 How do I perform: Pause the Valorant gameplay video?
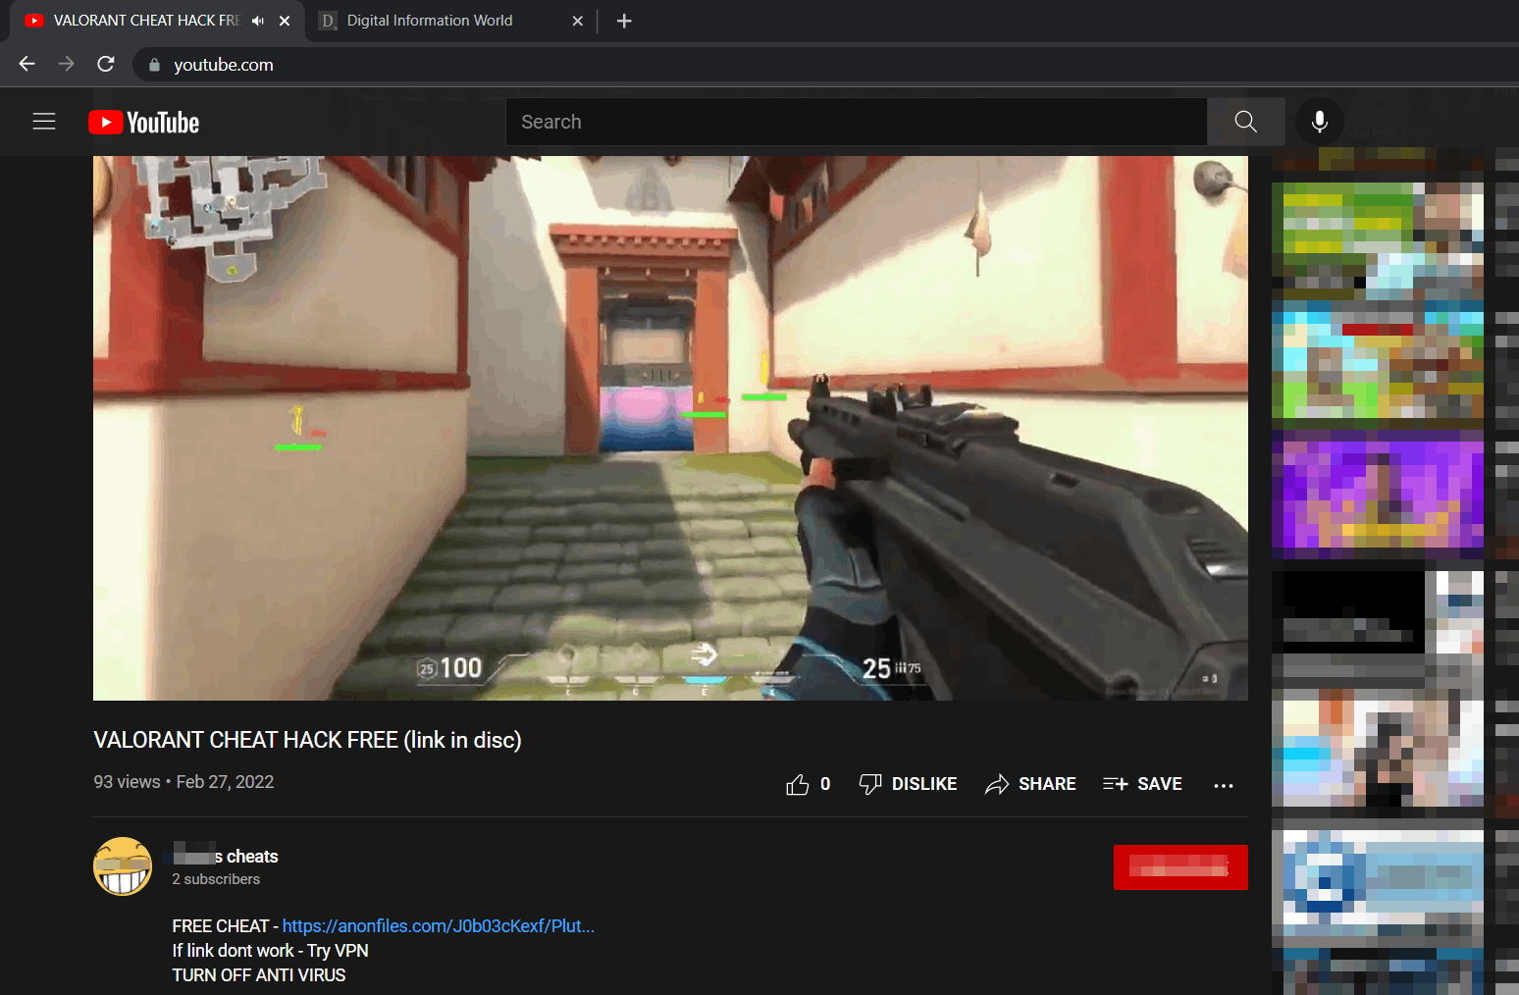(x=670, y=428)
